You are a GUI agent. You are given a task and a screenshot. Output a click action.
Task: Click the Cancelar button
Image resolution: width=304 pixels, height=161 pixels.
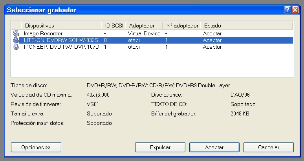269,147
